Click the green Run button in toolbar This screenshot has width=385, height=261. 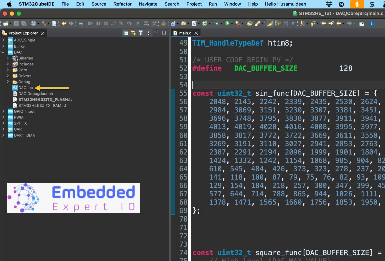[227, 23]
